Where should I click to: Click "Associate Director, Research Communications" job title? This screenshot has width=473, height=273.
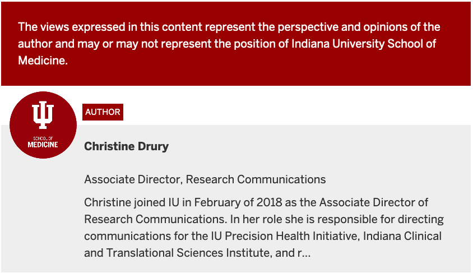click(x=205, y=180)
